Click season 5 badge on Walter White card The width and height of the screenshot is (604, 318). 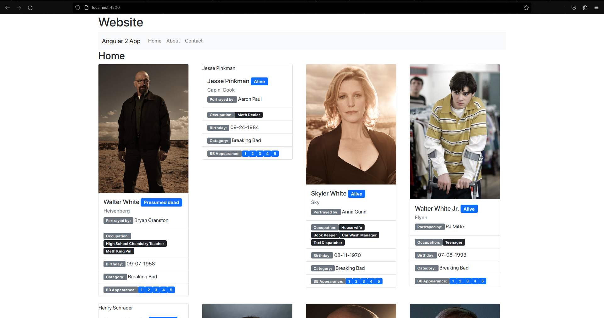(x=171, y=290)
